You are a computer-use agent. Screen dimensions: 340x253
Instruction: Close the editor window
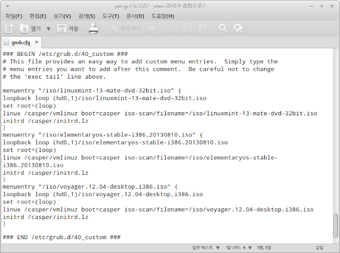coord(331,6)
